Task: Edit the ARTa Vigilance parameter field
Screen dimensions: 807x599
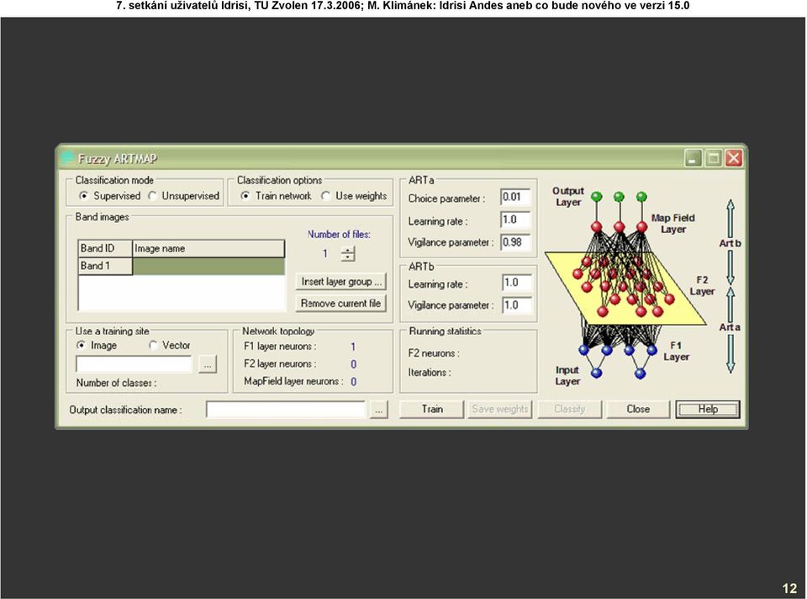Action: pyautogui.click(x=515, y=242)
